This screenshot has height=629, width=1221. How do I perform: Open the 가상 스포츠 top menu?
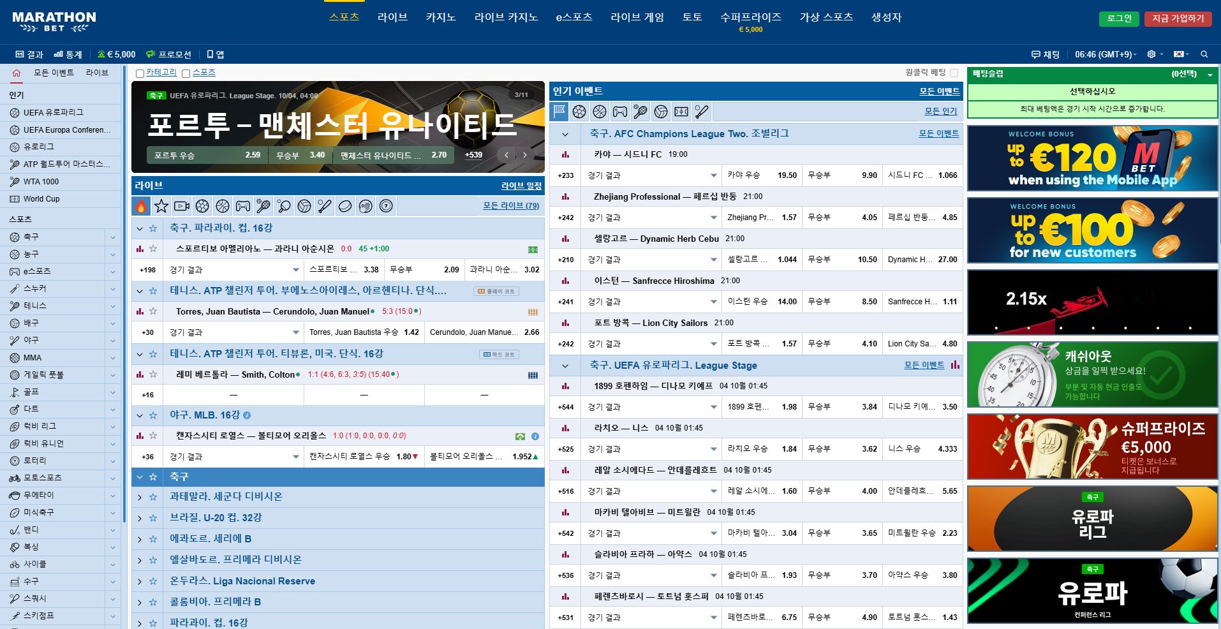point(826,17)
